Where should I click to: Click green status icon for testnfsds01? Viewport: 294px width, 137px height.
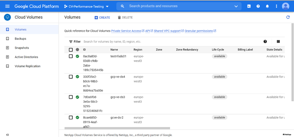coord(77,56)
